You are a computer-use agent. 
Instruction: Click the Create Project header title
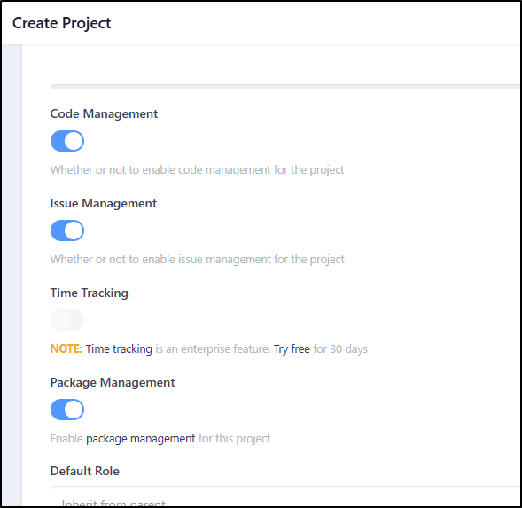coord(61,23)
